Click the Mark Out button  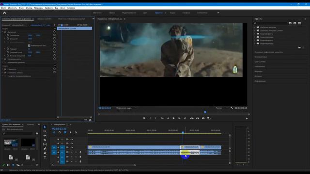(x=155, y=118)
